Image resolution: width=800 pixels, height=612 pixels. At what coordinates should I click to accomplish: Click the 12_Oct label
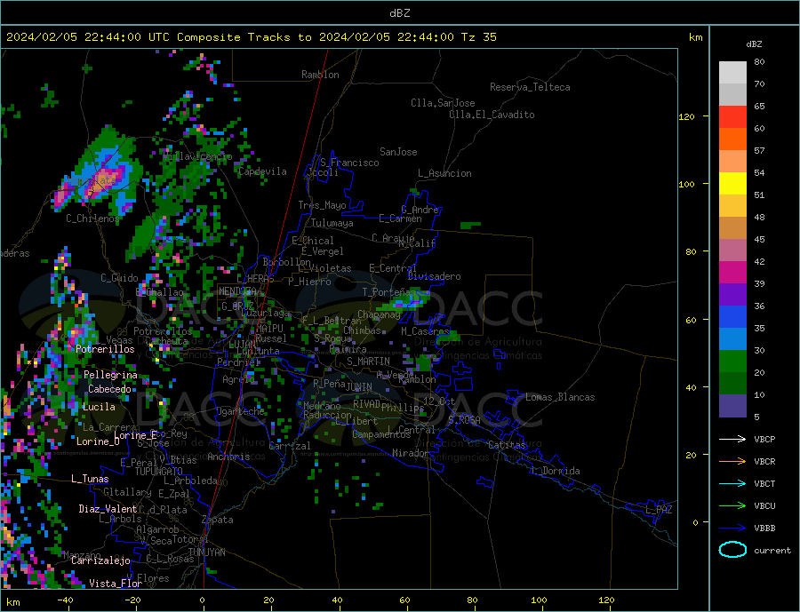(x=439, y=401)
